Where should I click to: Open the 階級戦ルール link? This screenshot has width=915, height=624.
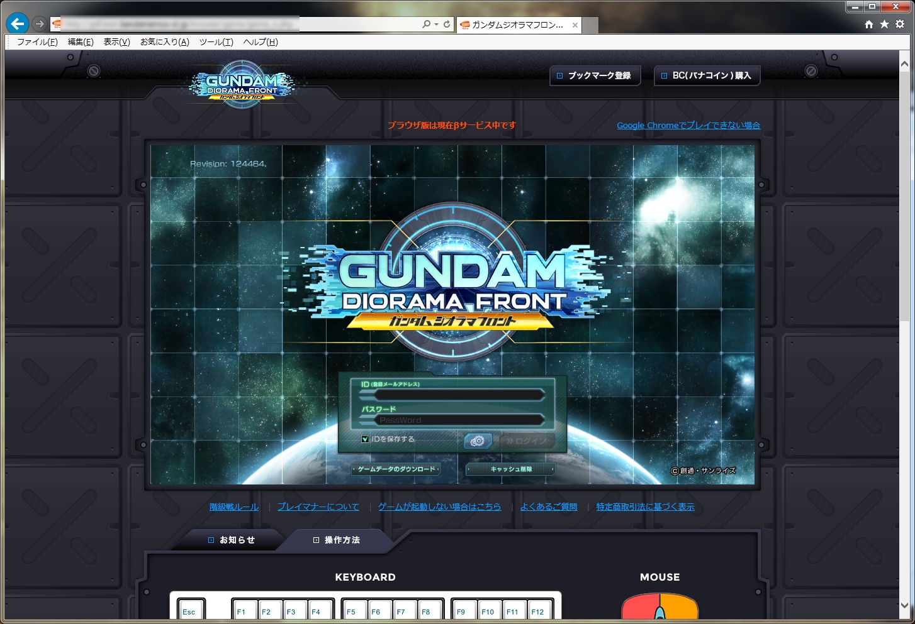(234, 507)
